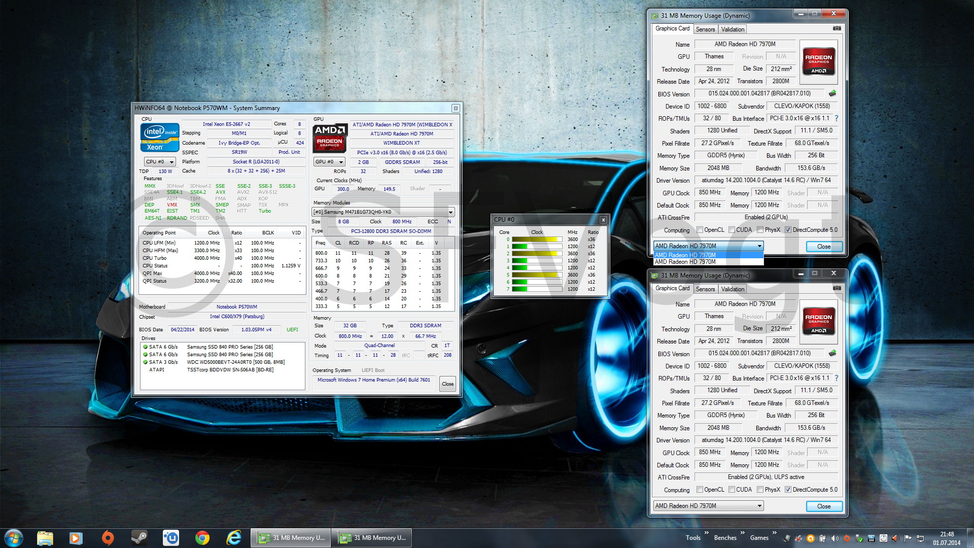974x548 pixels.
Task: Click the red speaker tray icon
Action: 895,538
